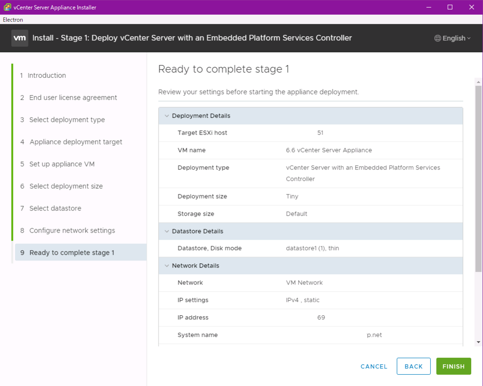The height and width of the screenshot is (386, 483).
Task: Click the vertical scrollbar thumb in settings list
Action: (x=478, y=179)
